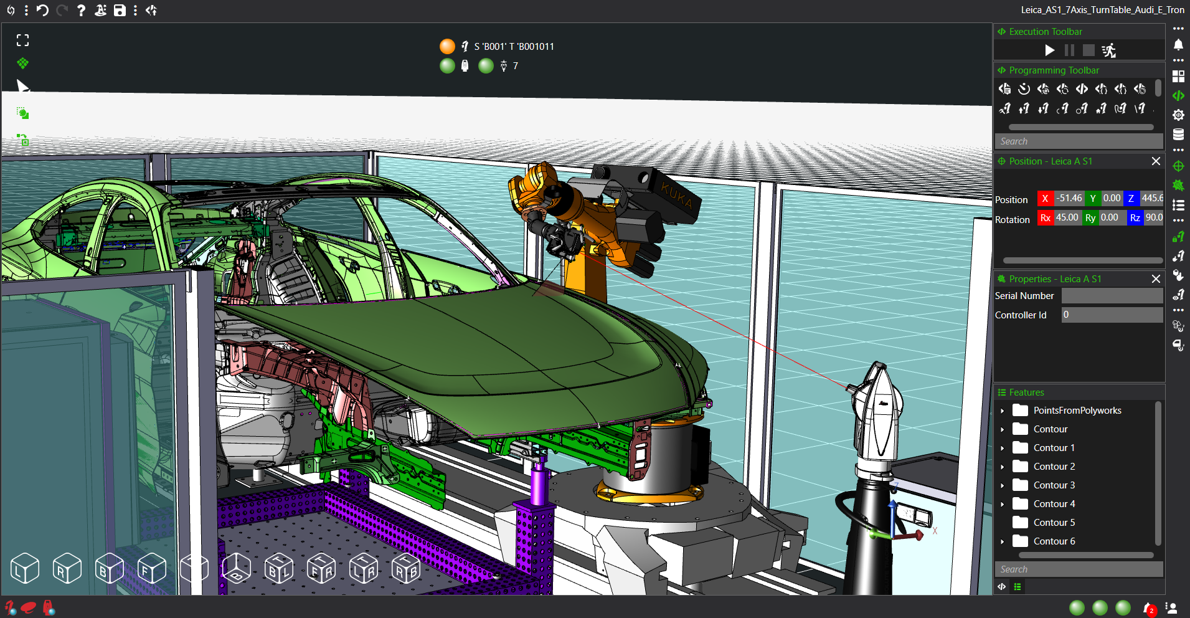This screenshot has height=618, width=1190.
Task: Select the Left view cube
Action: coord(25,568)
